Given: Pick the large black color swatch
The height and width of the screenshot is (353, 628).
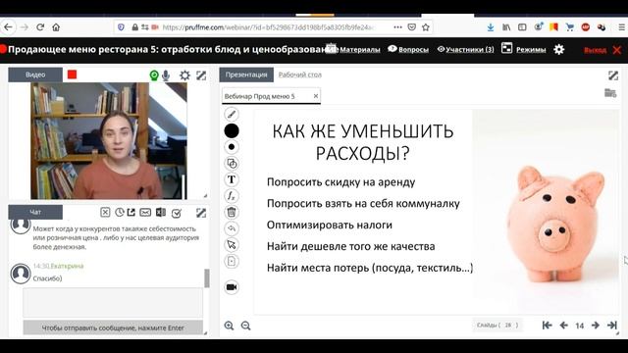Looking at the screenshot, I should click(232, 130).
